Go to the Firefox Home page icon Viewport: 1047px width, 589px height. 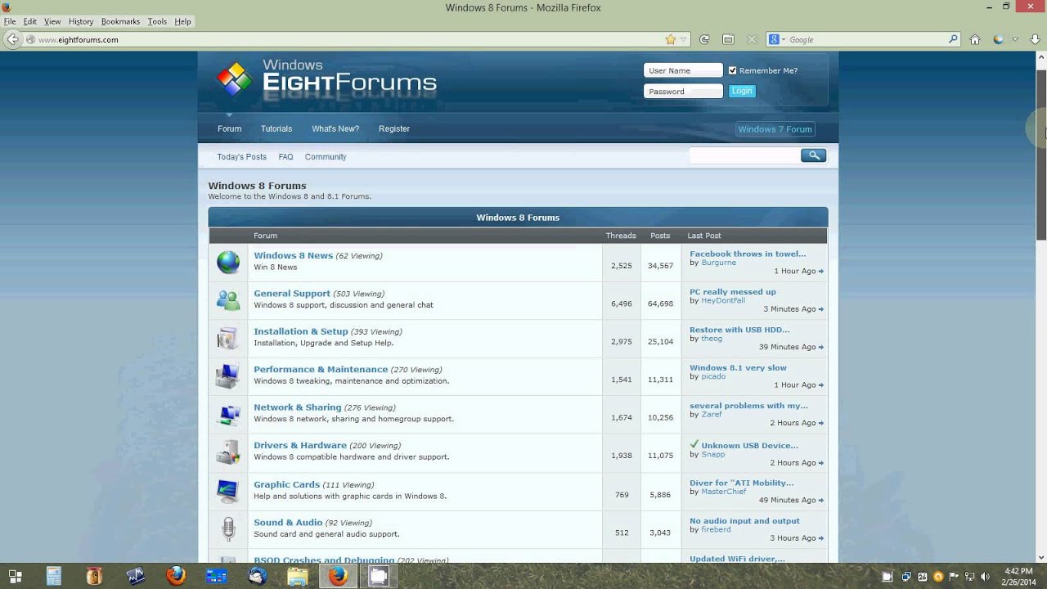tap(975, 39)
